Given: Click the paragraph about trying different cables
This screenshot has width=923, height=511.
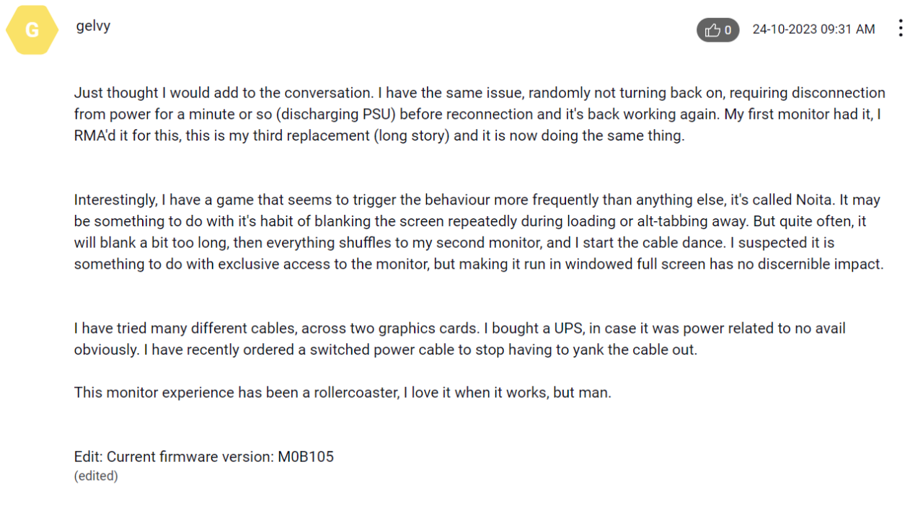Looking at the screenshot, I should click(x=459, y=339).
